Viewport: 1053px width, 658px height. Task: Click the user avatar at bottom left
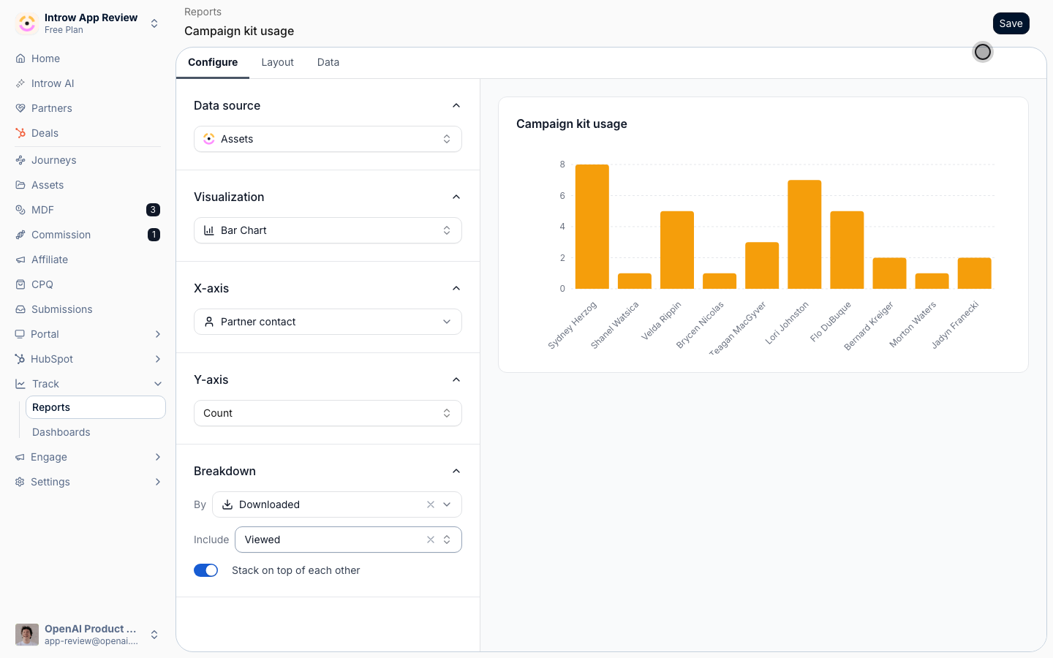[x=27, y=635]
